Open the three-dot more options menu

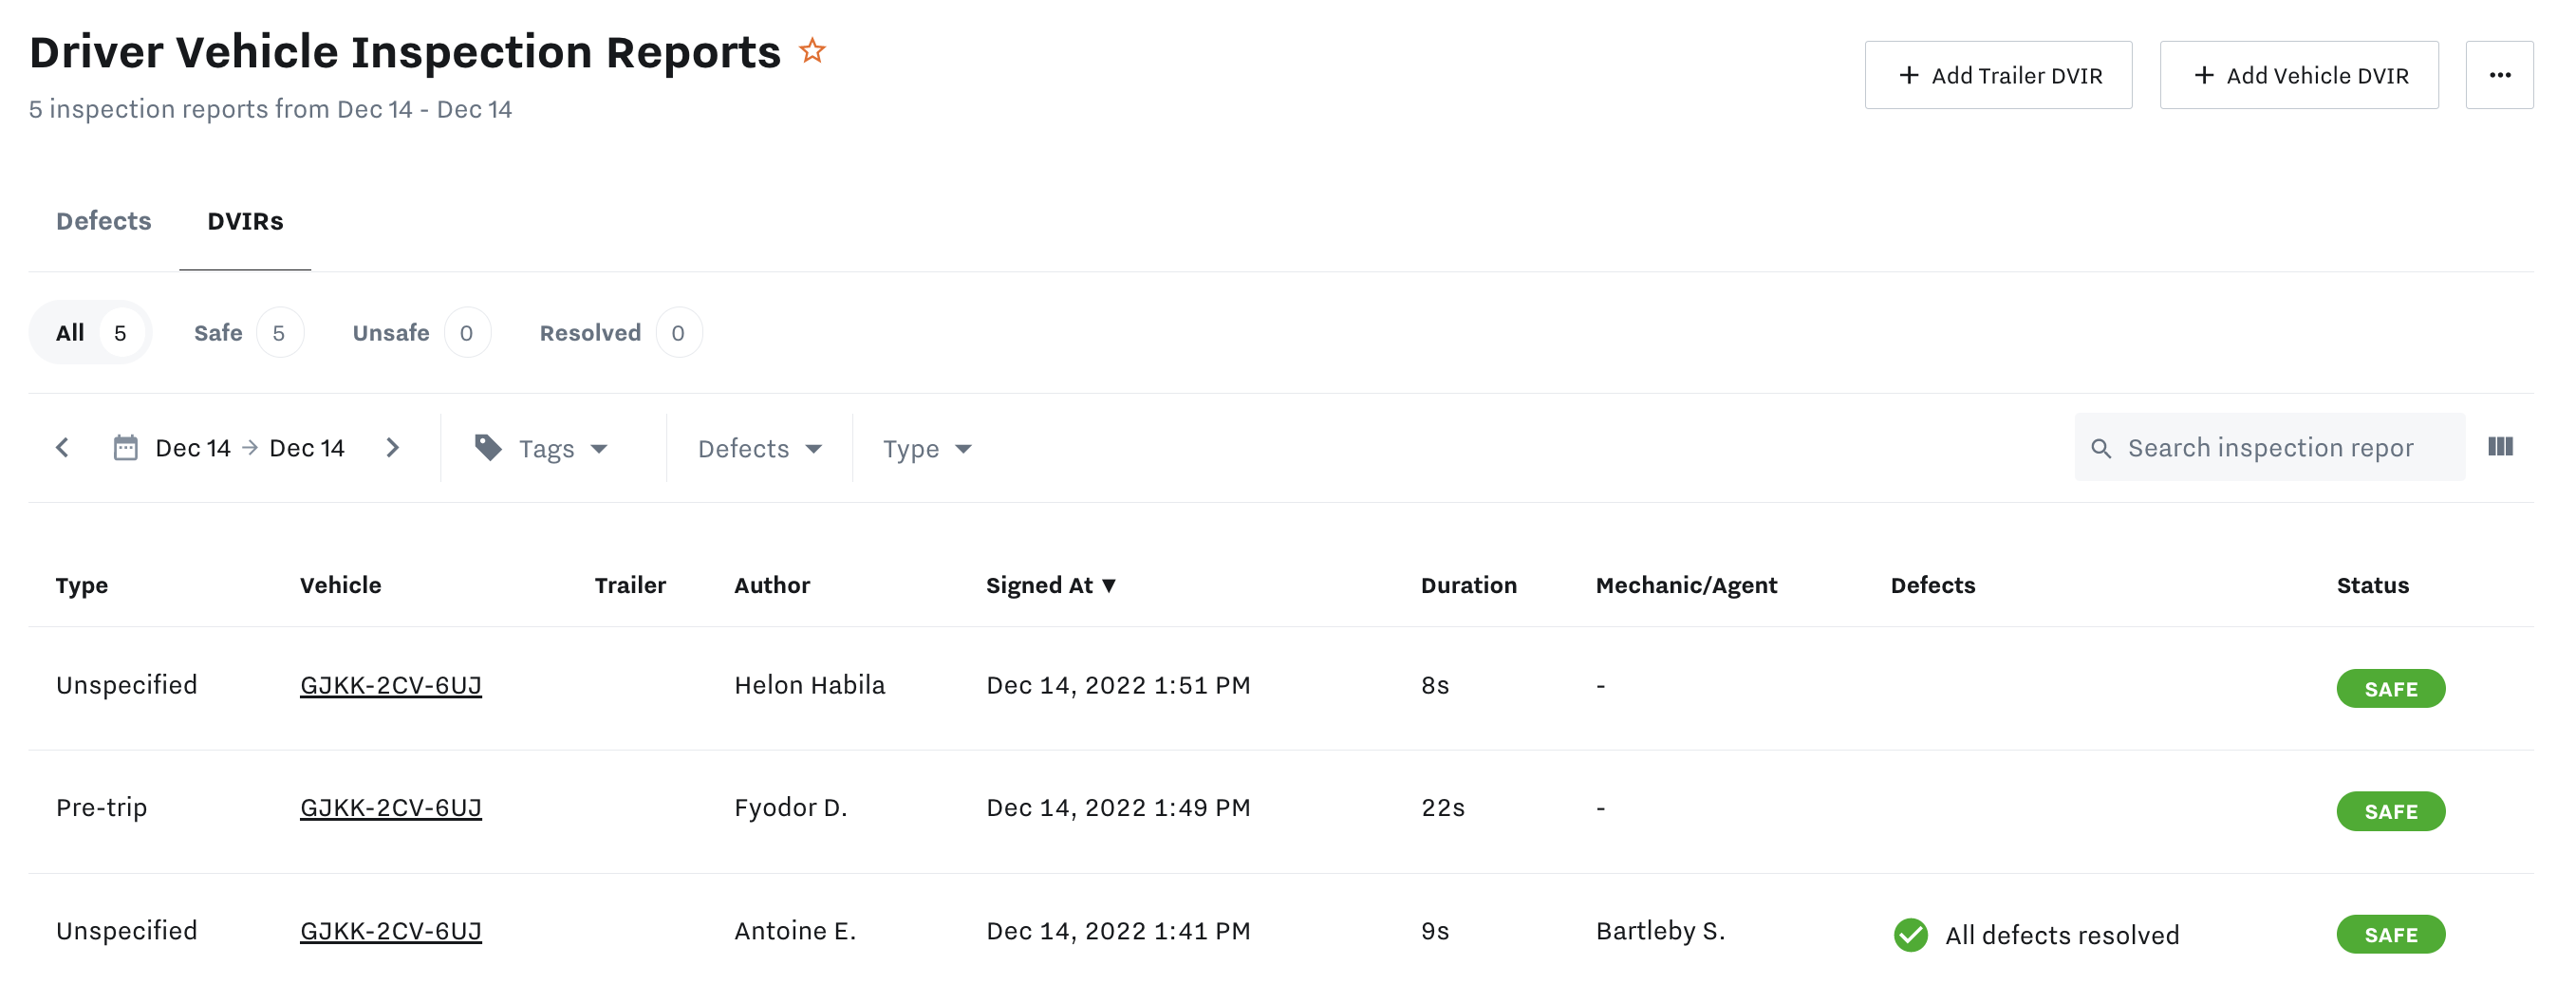point(2499,76)
